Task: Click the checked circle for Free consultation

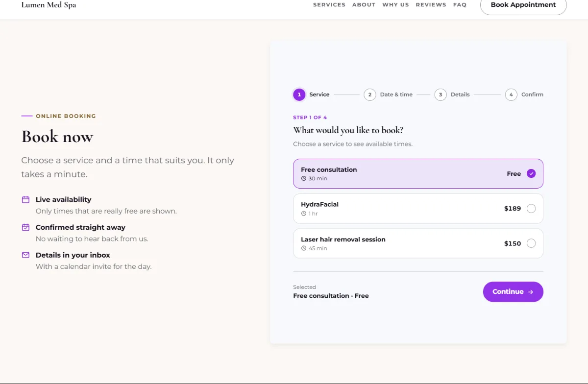Action: [531, 173]
